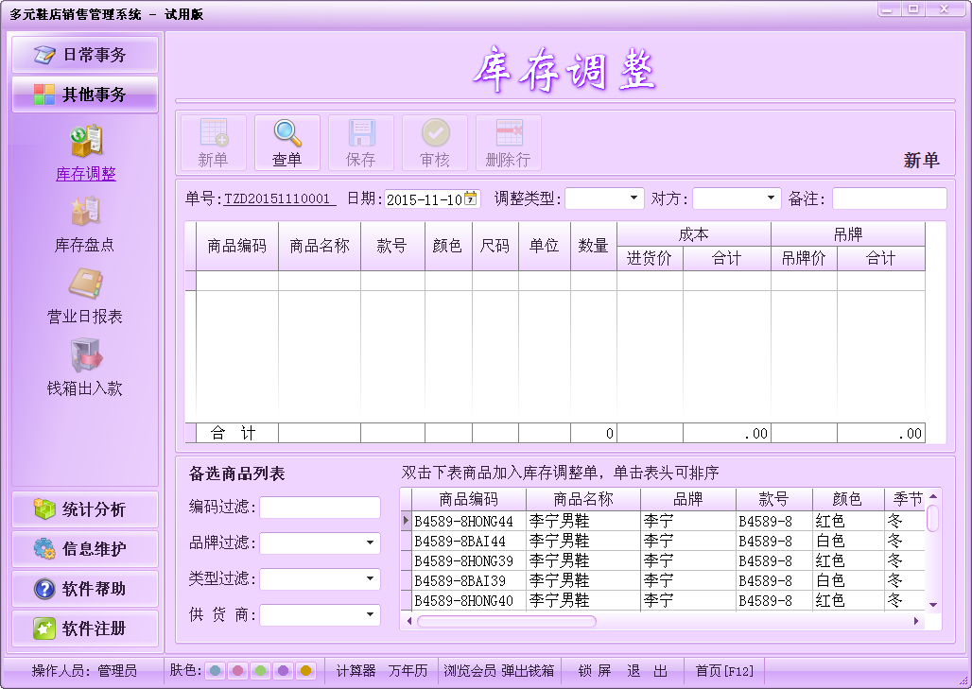Select the green skin color swatch

point(260,670)
